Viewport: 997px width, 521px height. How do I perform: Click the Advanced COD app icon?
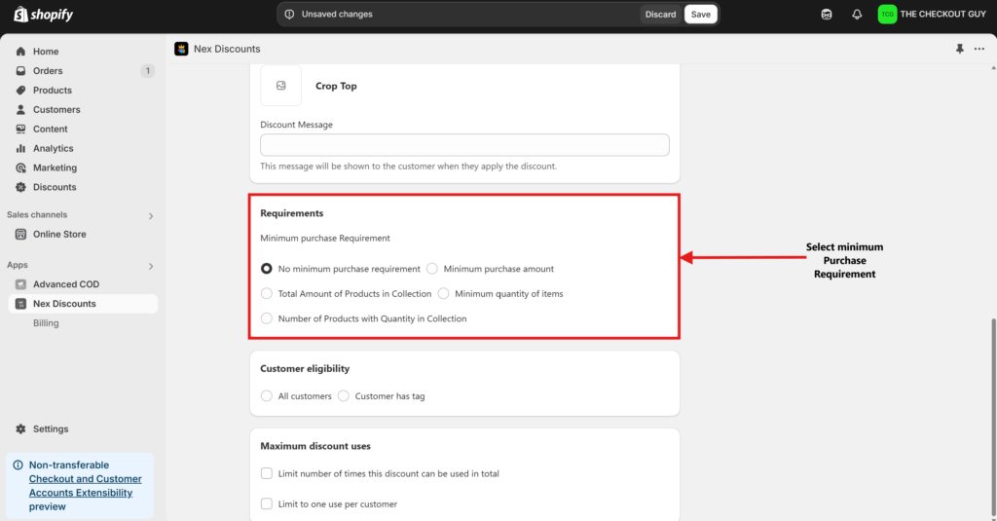click(x=21, y=284)
